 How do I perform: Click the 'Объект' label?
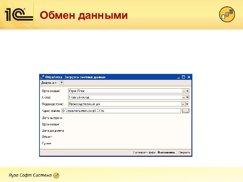[47, 137]
